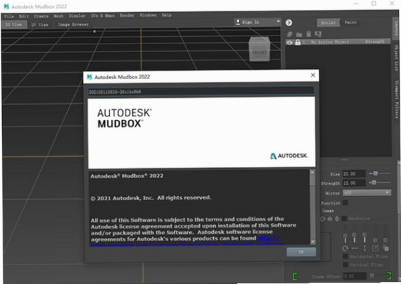Enable the Function checkbox
401x284 pixels.
pyautogui.click(x=346, y=203)
